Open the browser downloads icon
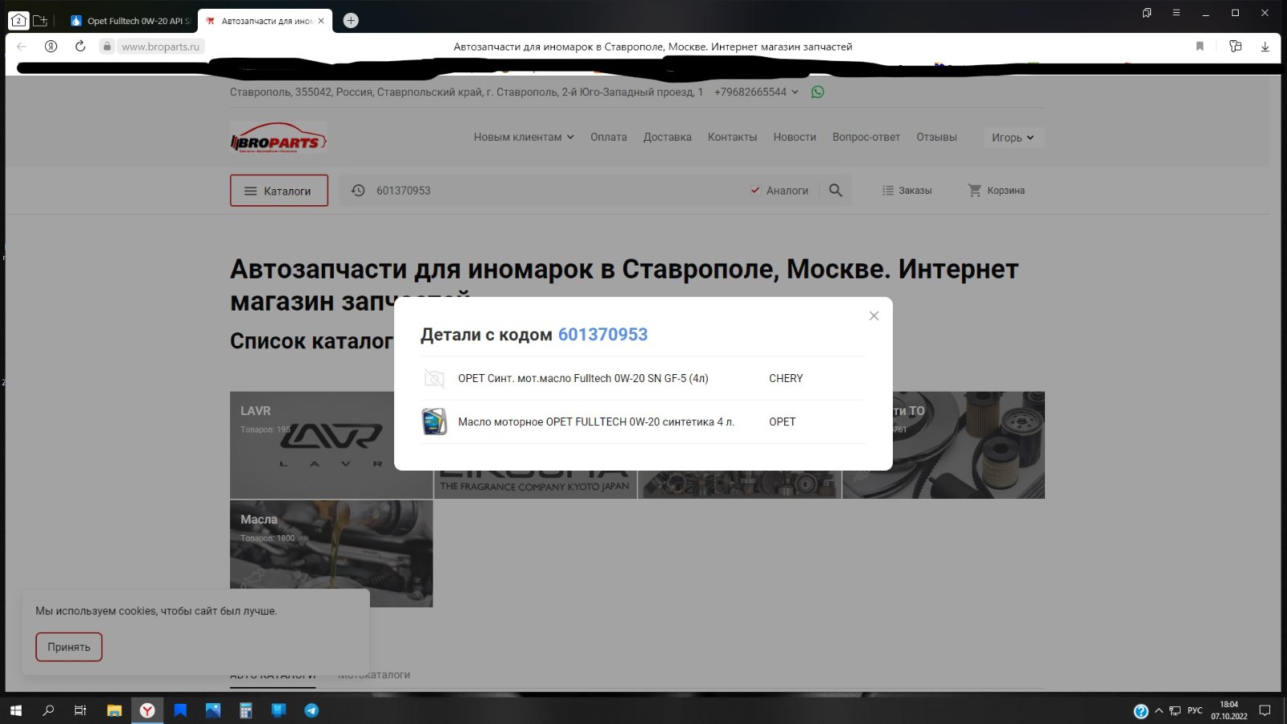The height and width of the screenshot is (724, 1287). pyautogui.click(x=1264, y=46)
